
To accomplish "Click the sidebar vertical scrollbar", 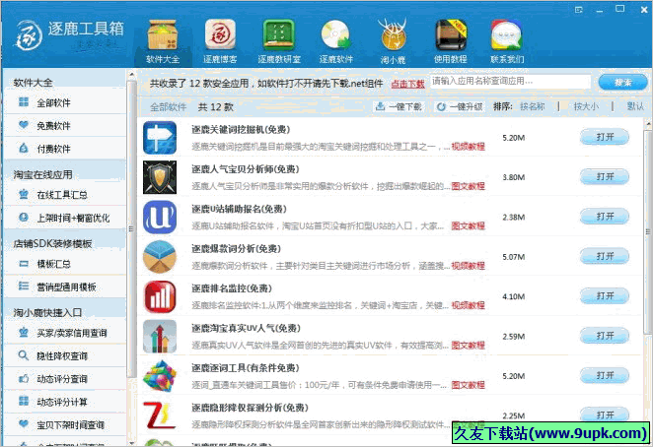I will coord(131,228).
